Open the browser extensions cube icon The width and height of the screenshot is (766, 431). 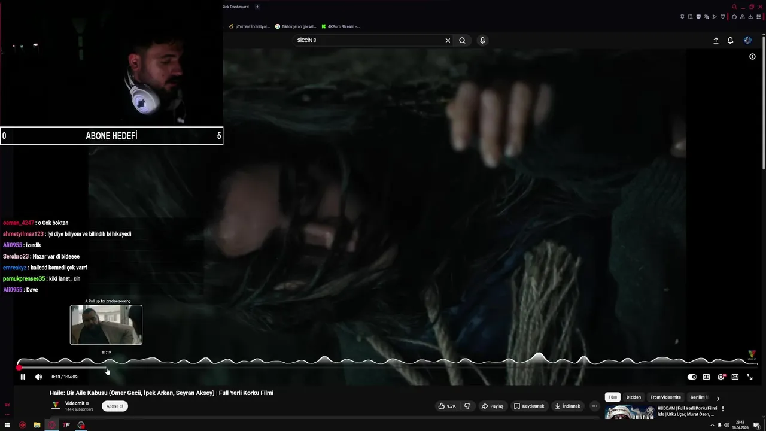pos(734,17)
